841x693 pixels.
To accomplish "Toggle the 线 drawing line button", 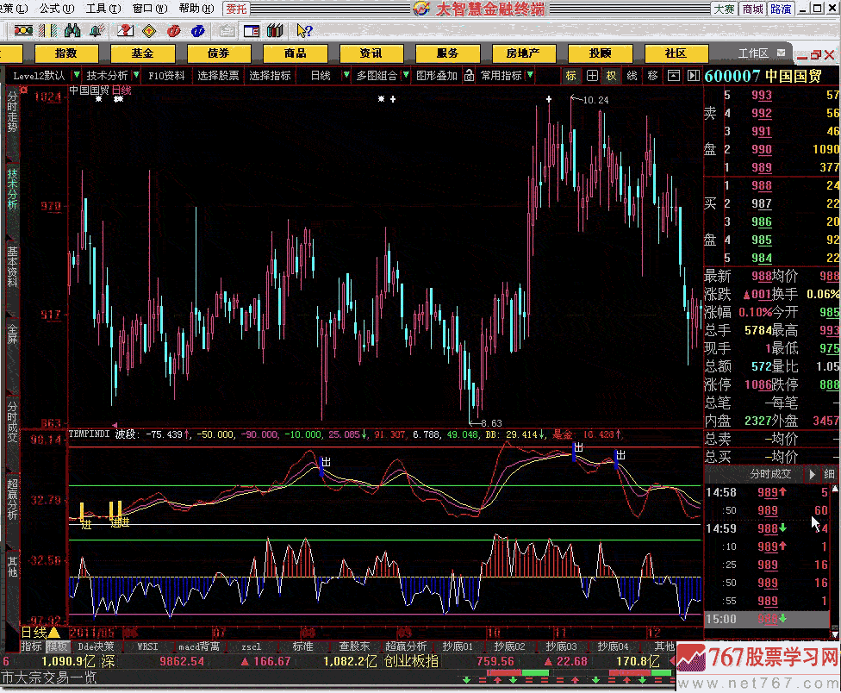I will pyautogui.click(x=632, y=76).
